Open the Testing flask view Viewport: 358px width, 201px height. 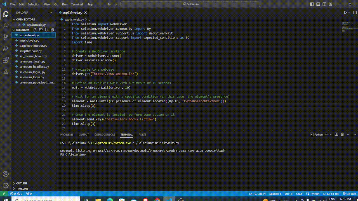click(x=6, y=71)
